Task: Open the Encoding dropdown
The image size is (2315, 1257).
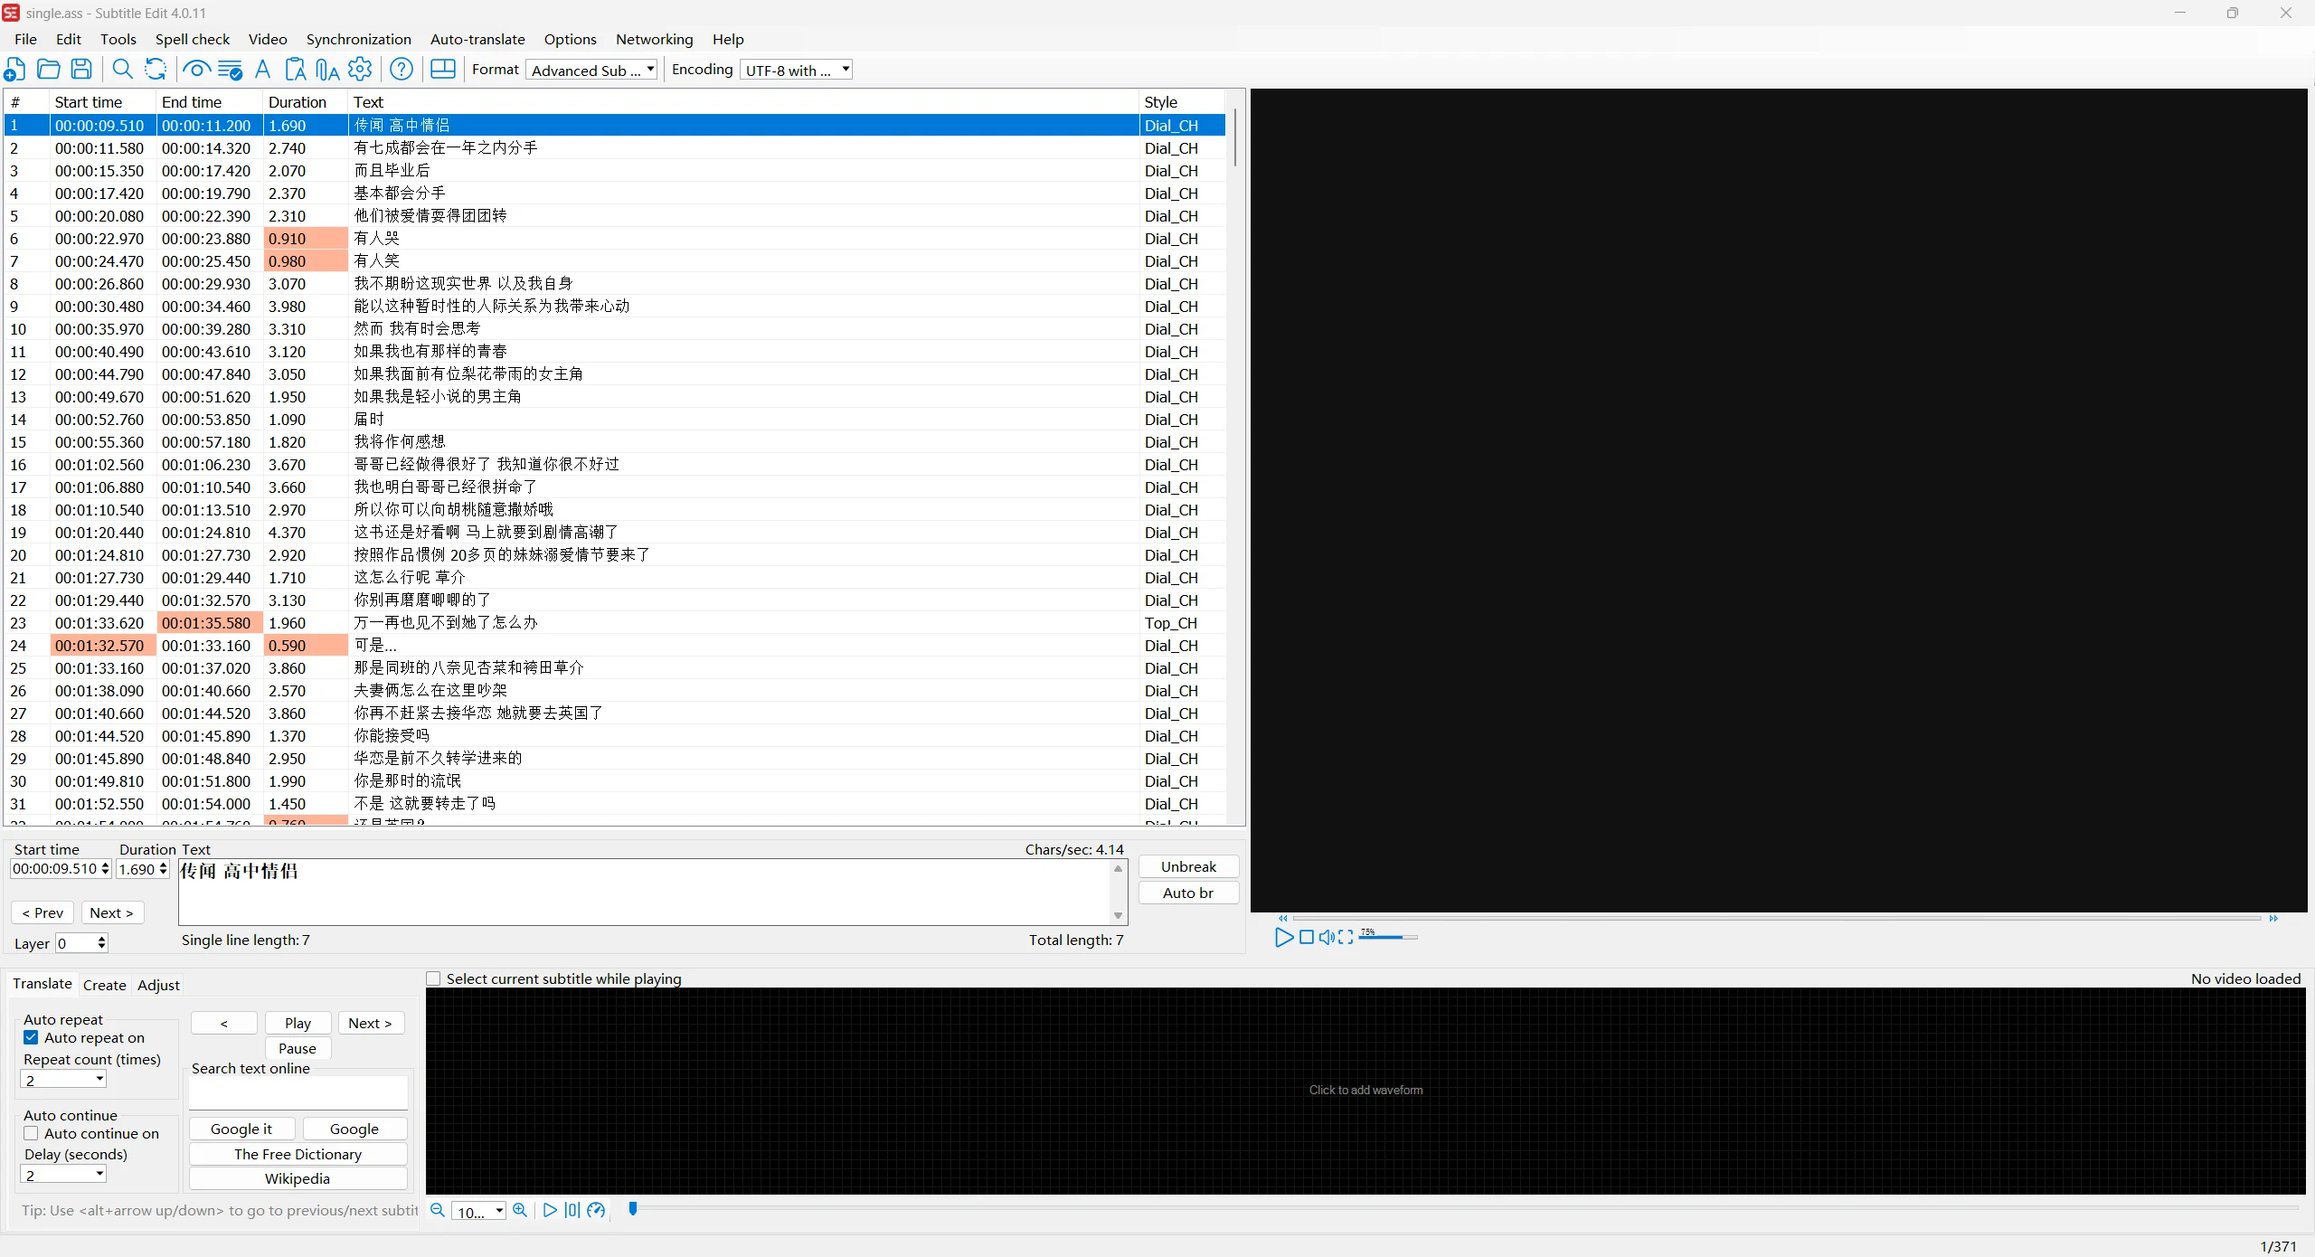Action: coord(796,70)
